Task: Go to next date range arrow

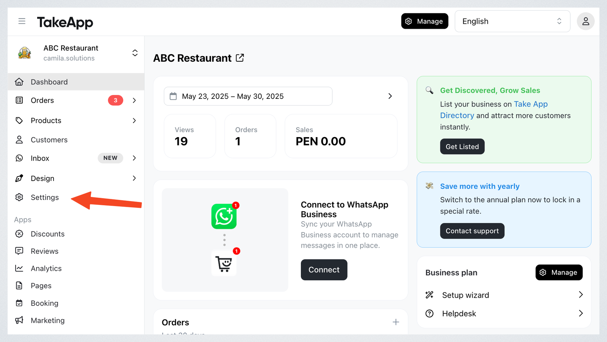Action: point(390,96)
